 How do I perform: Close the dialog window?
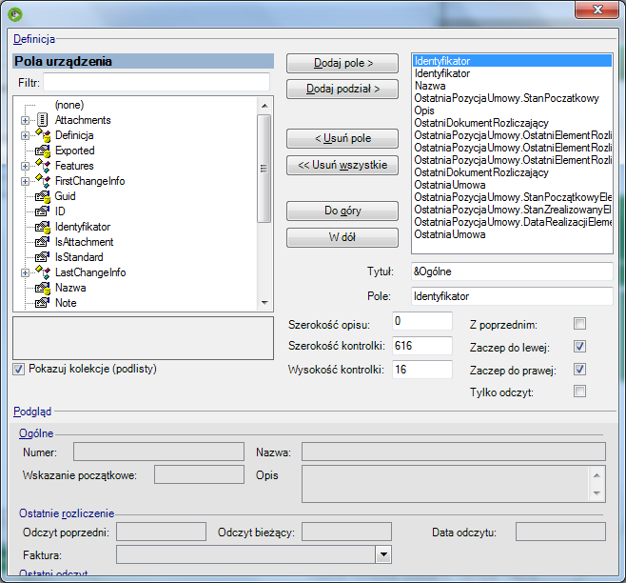coord(597,10)
